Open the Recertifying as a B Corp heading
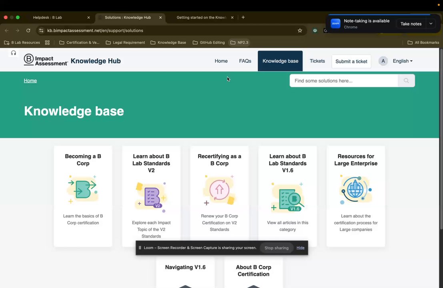The height and width of the screenshot is (288, 443). click(219, 160)
